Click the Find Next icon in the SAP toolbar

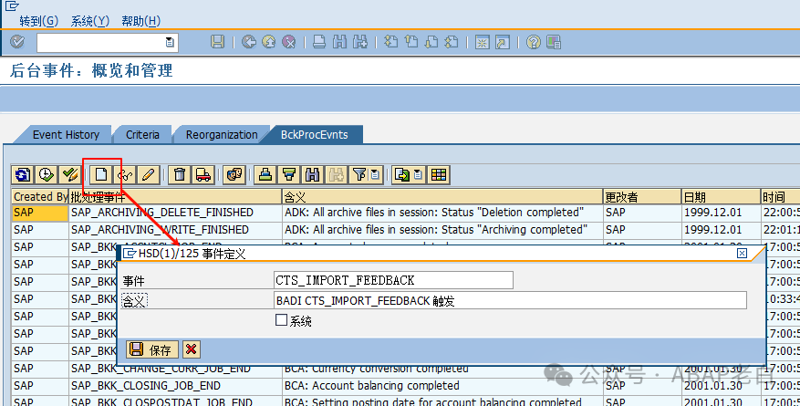pyautogui.click(x=360, y=42)
